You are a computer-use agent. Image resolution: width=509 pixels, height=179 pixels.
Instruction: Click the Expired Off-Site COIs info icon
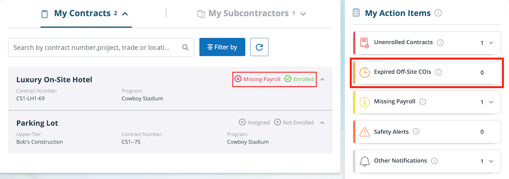tap(439, 72)
